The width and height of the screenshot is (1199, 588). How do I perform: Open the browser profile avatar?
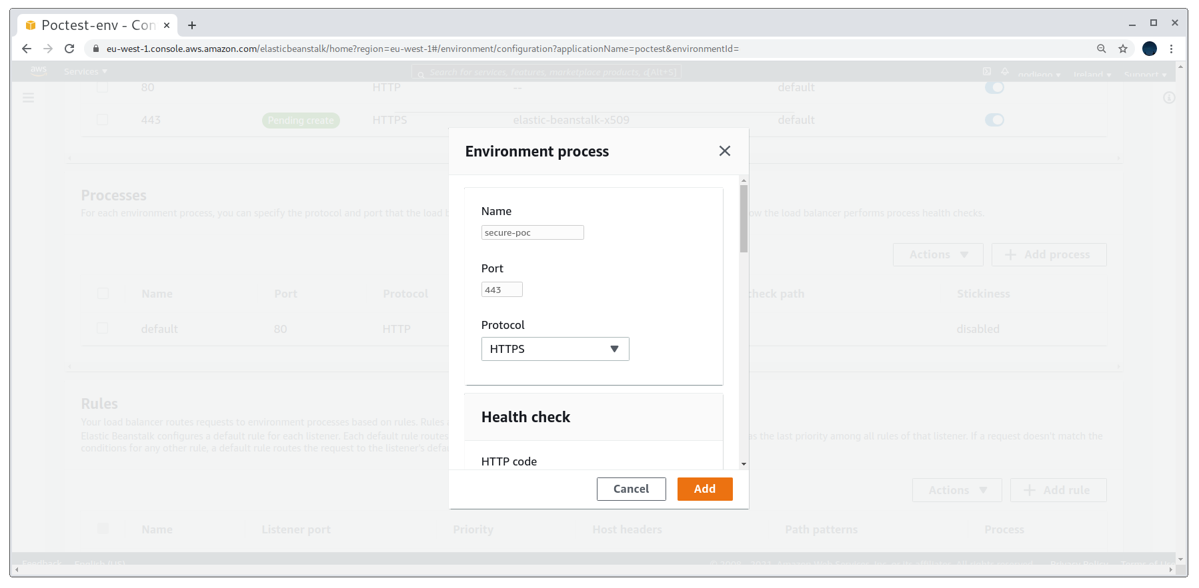1150,49
